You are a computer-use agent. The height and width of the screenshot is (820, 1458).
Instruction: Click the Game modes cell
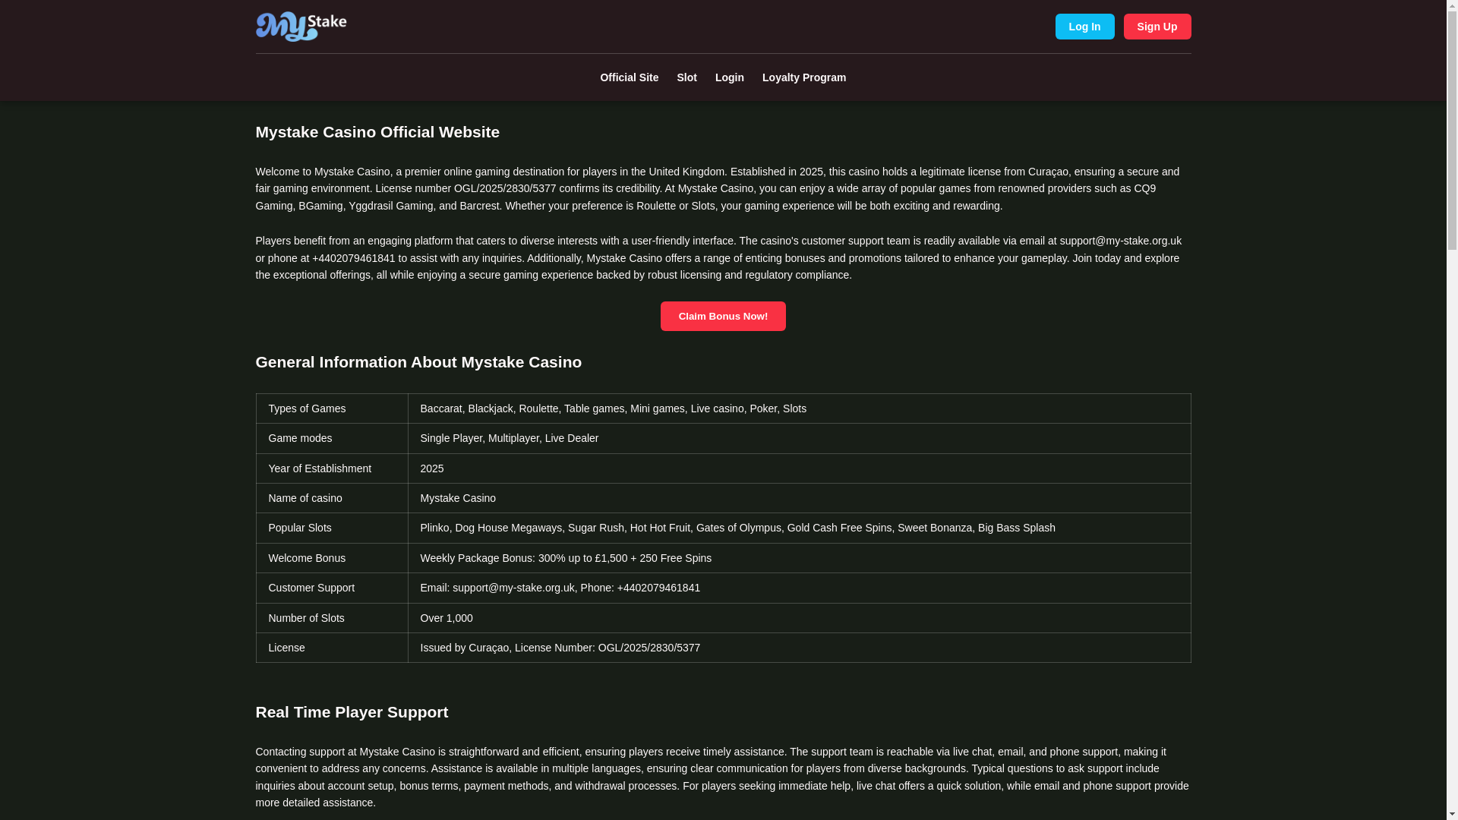tap(332, 438)
